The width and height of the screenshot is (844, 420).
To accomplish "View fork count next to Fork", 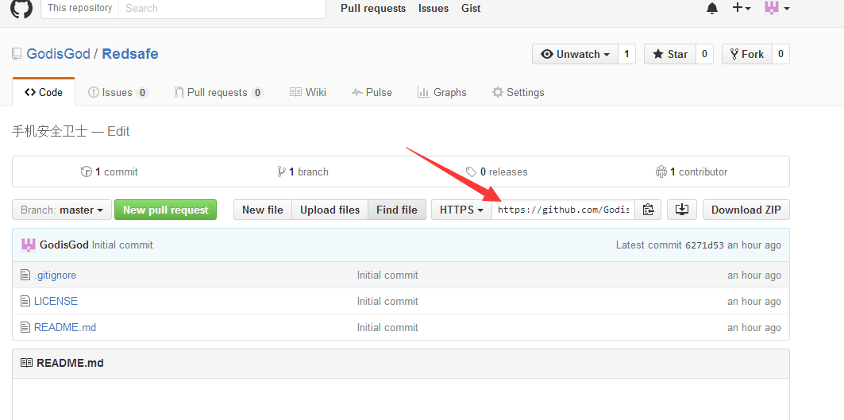I will 780,54.
